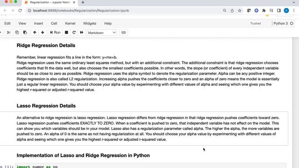View site information icon in address bar

click(29, 10)
